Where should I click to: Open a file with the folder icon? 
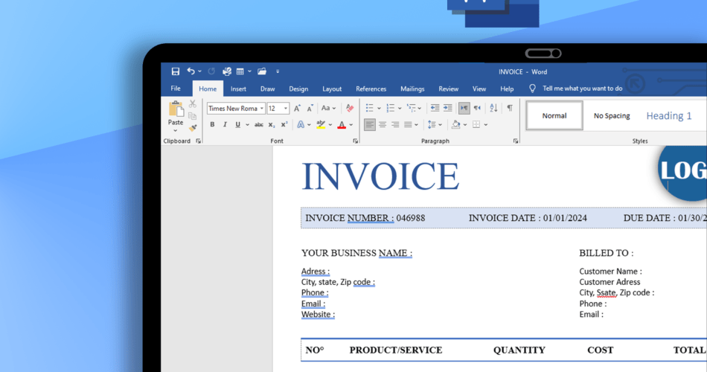(262, 71)
